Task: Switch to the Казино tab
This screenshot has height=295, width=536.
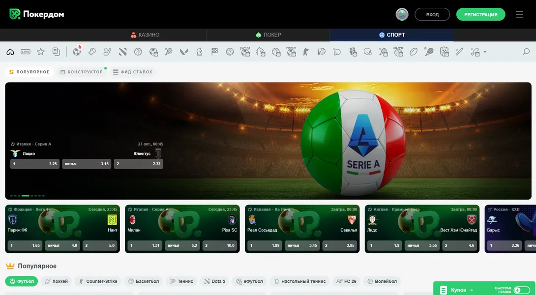Action: [x=145, y=35]
